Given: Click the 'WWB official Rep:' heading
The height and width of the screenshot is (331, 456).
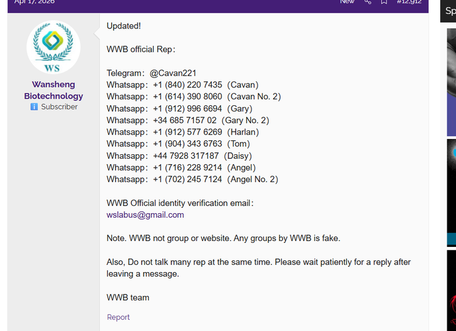Looking at the screenshot, I should pos(141,50).
